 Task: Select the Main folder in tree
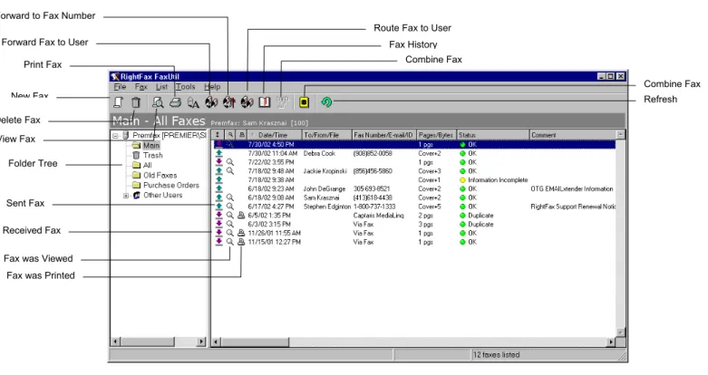click(151, 145)
